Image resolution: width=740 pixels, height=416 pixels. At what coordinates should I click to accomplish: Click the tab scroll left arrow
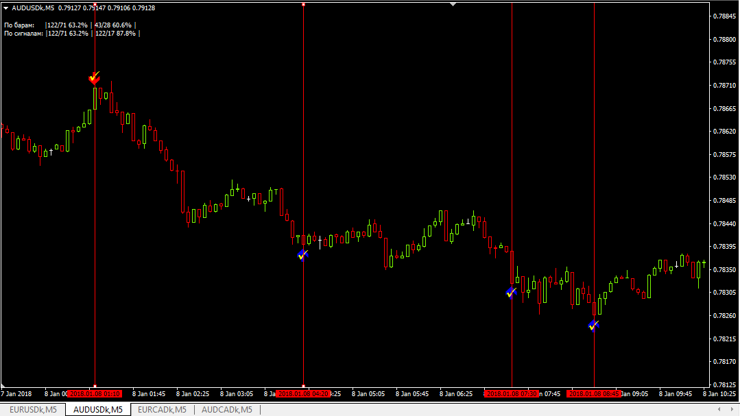point(719,409)
